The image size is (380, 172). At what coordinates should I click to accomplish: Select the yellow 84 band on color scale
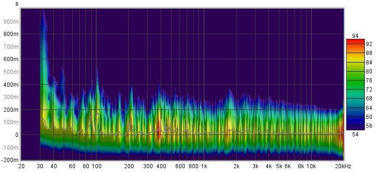[355, 62]
